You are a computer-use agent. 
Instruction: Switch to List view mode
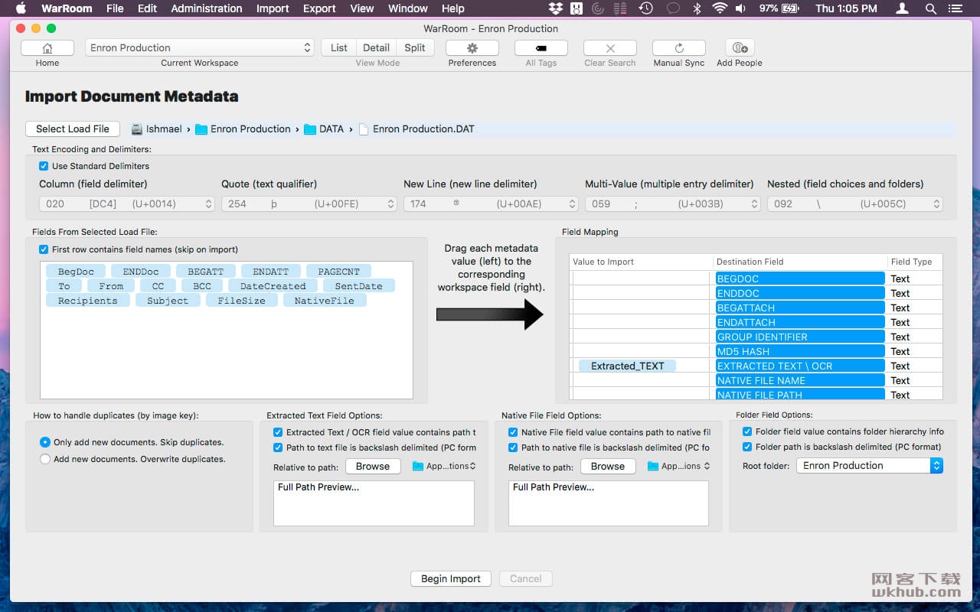[339, 47]
